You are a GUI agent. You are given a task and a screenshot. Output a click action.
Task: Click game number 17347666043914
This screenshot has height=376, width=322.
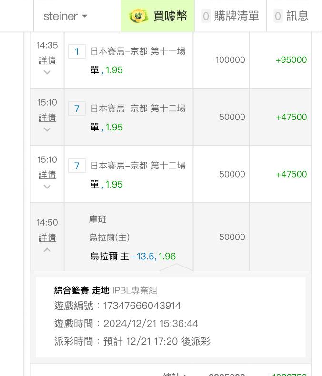[142, 306]
